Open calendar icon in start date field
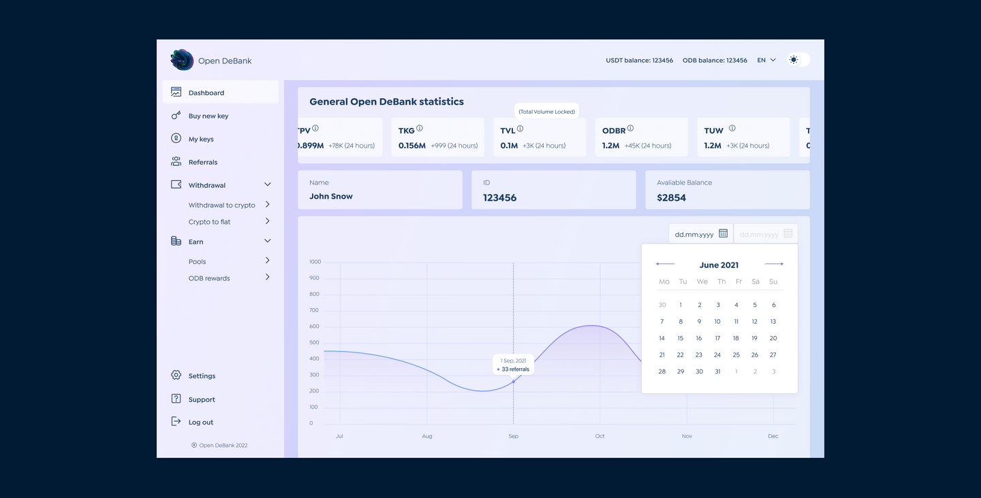 click(723, 233)
